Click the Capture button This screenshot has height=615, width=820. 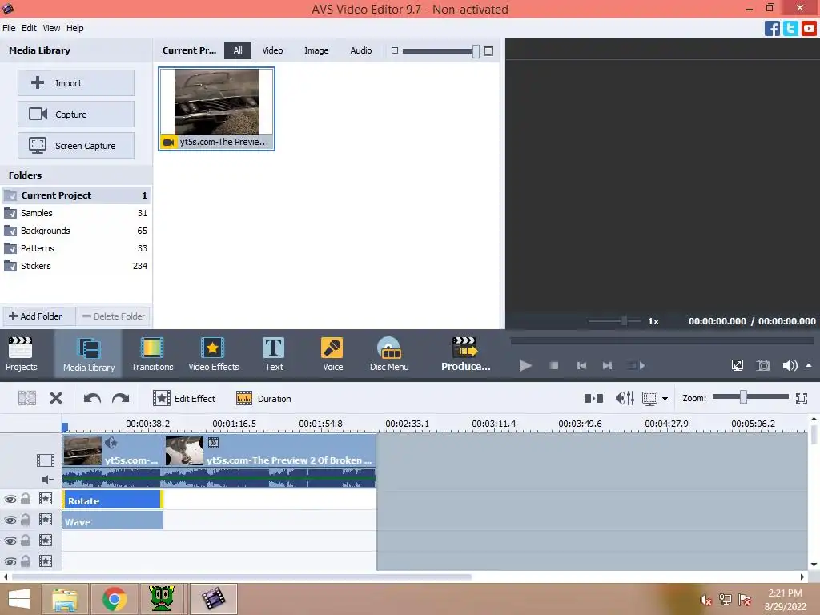pos(76,114)
